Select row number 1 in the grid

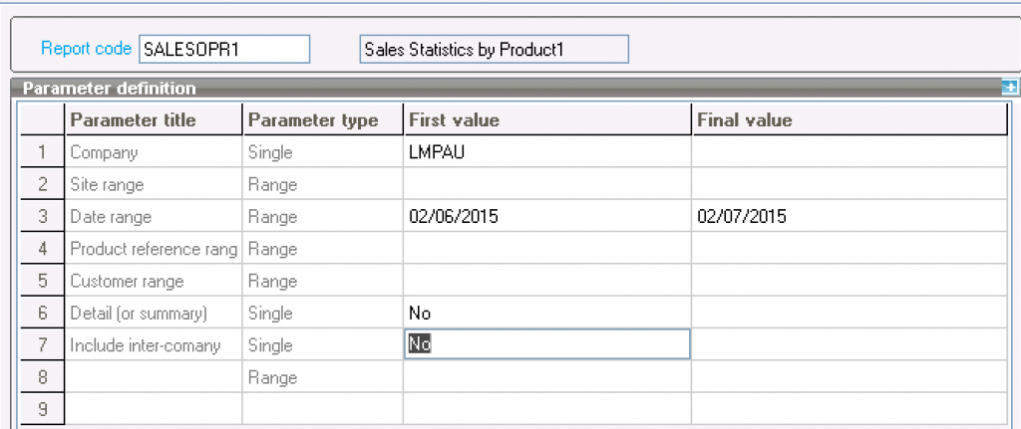(42, 153)
